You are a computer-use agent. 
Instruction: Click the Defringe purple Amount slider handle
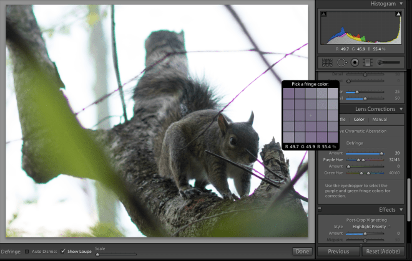coord(381,153)
